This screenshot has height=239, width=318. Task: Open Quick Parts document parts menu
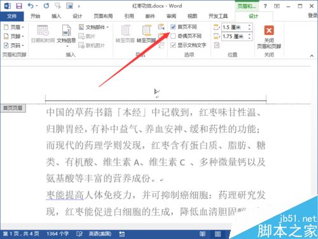(93, 27)
